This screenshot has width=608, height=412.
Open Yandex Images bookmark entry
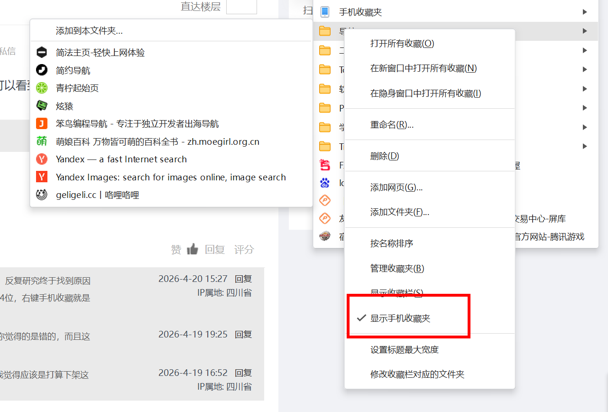pyautogui.click(x=171, y=177)
